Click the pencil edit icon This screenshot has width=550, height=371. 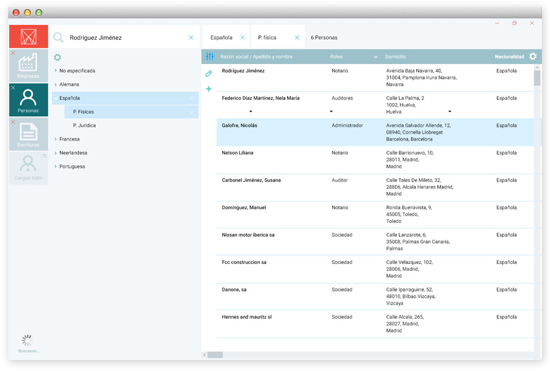pyautogui.click(x=209, y=74)
